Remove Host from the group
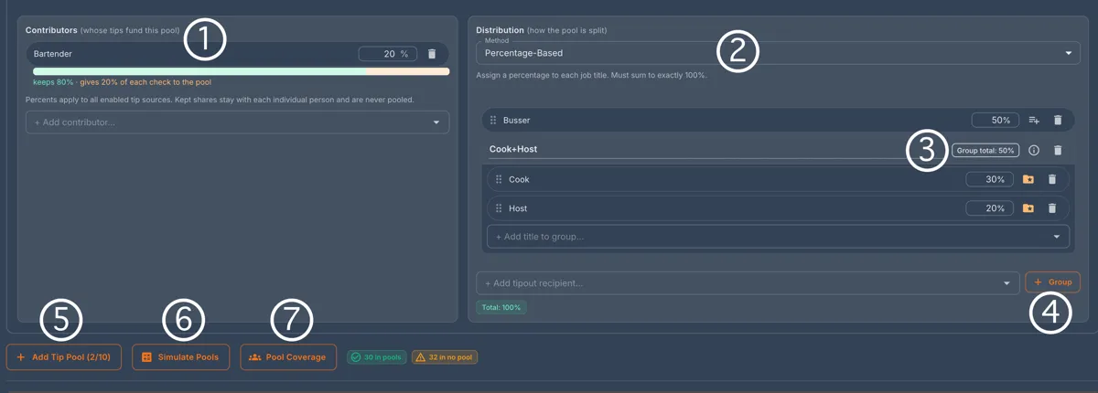This screenshot has height=393, width=1098. (1052, 208)
